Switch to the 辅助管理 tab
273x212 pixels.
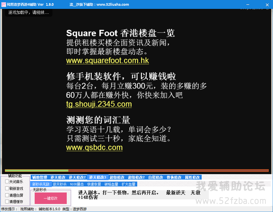(x=40, y=177)
